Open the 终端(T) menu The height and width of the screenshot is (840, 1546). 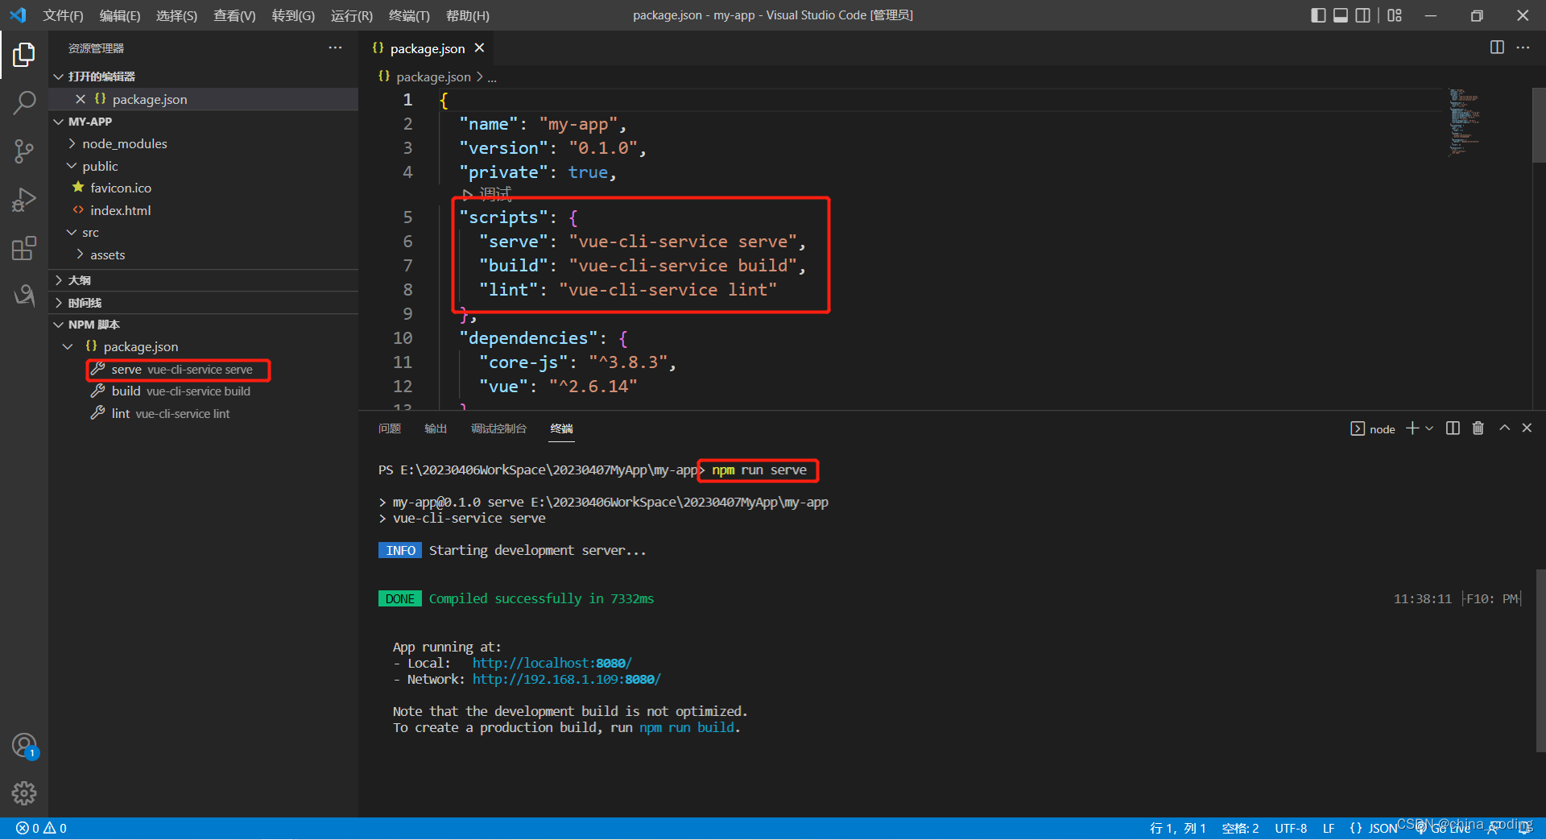coord(409,15)
